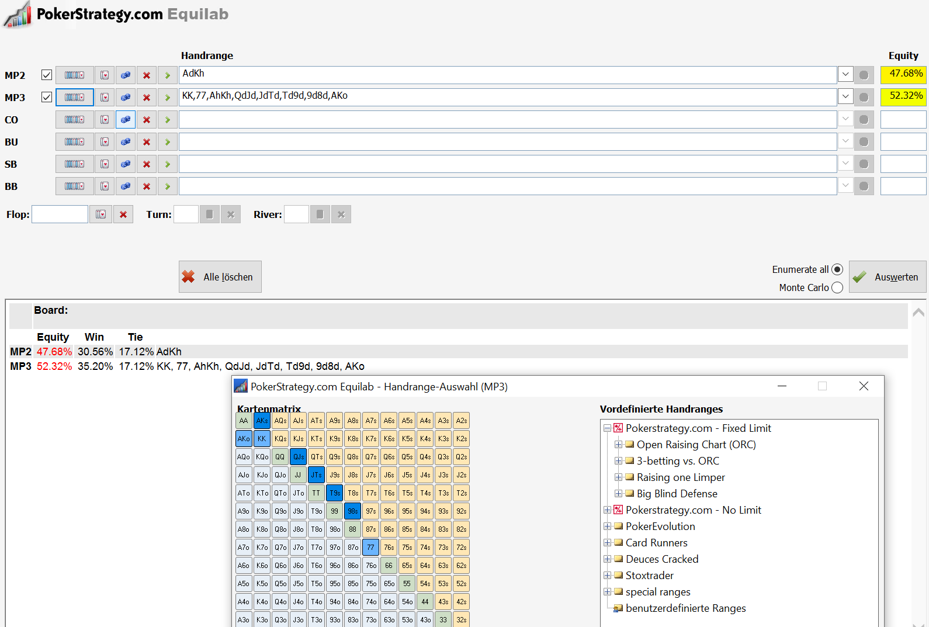The height and width of the screenshot is (627, 929).
Task: Click the Alle löschen button
Action: coord(220,276)
